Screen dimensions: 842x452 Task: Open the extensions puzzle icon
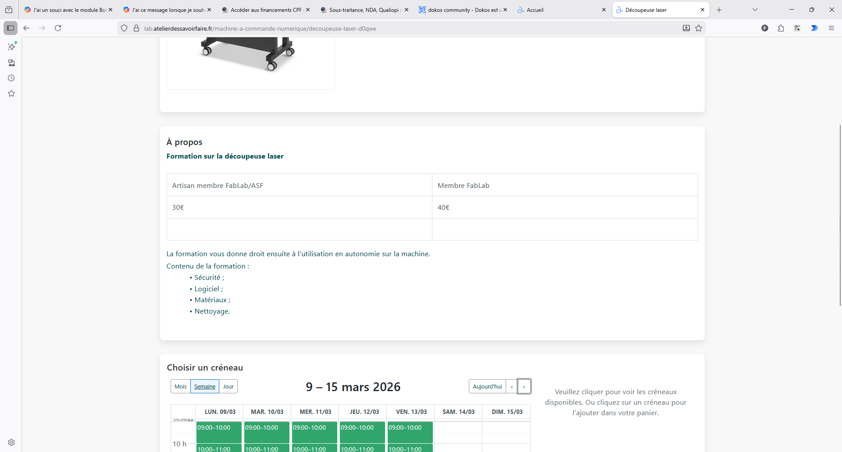pyautogui.click(x=781, y=28)
